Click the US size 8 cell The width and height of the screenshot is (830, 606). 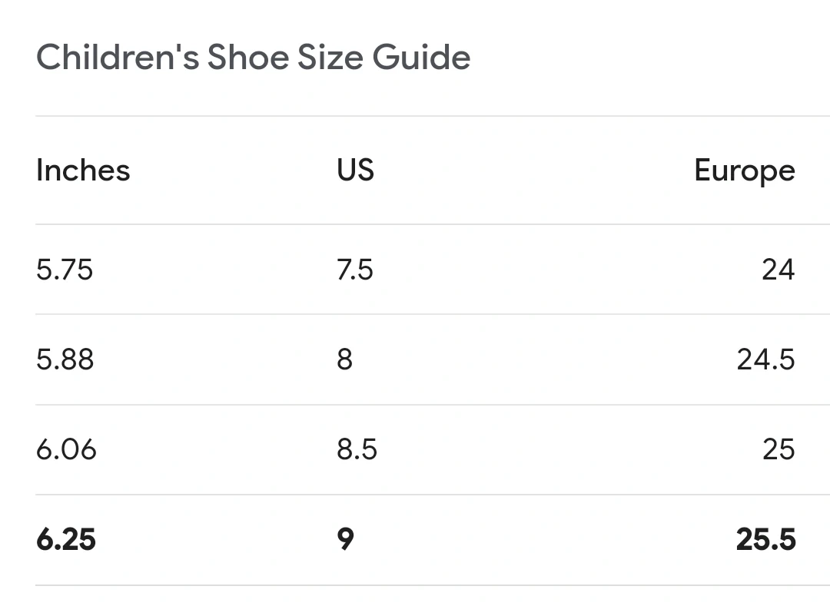[x=344, y=359]
